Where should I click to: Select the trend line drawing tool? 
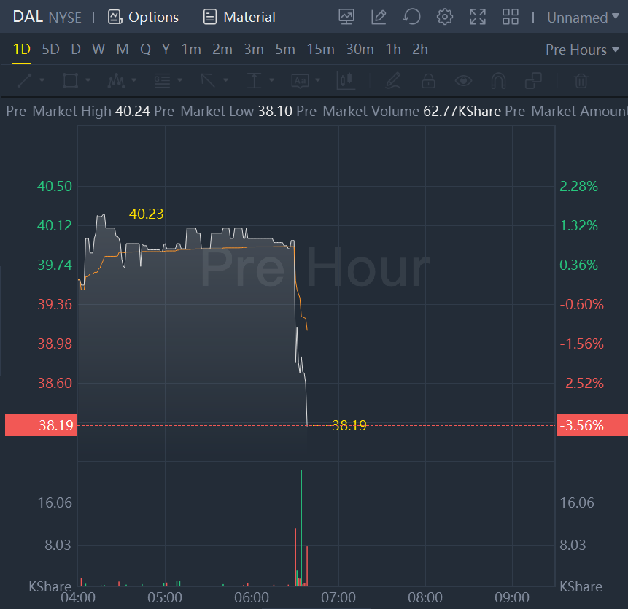pos(25,80)
